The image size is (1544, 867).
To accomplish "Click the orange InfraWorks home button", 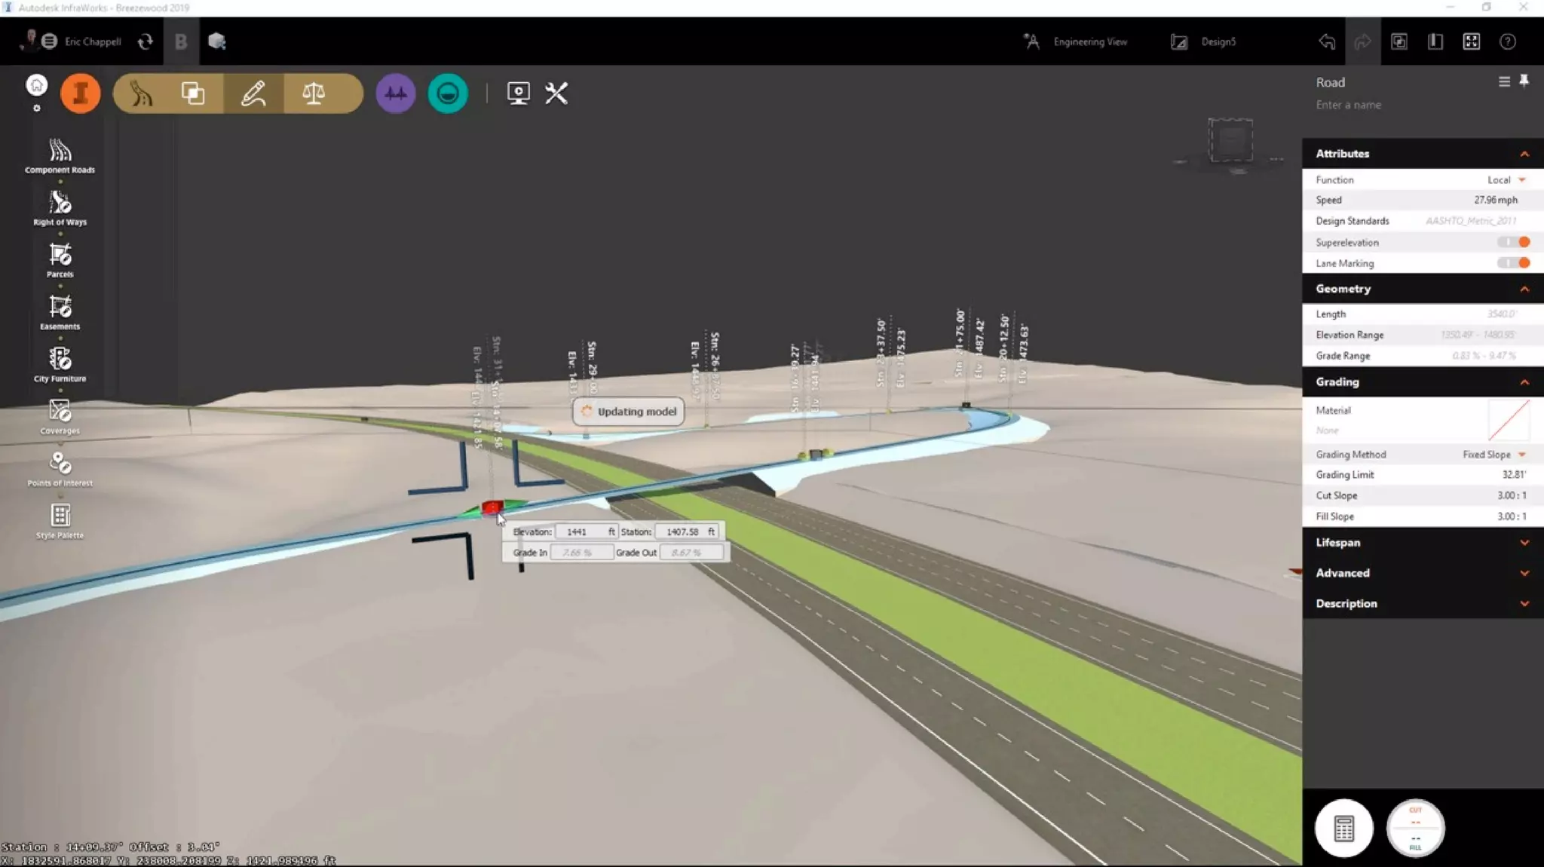I will coord(81,93).
